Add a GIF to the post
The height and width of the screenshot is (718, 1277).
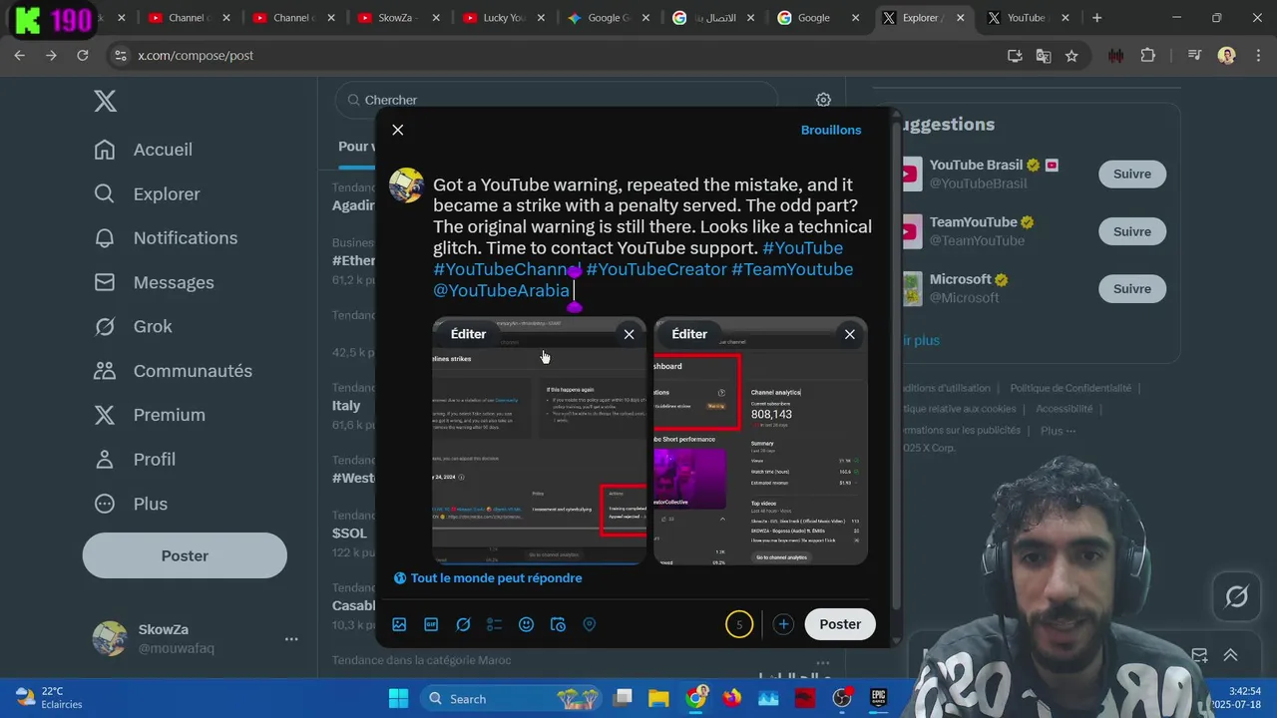[x=431, y=624]
